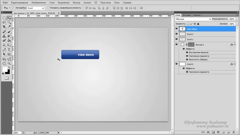Click the Непрозрачность 100% value field
240x135 pixels.
[232, 19]
